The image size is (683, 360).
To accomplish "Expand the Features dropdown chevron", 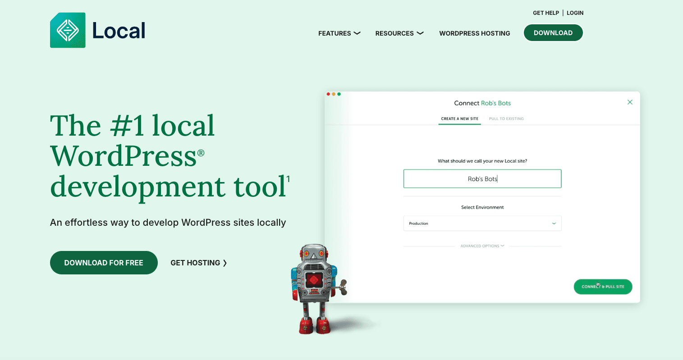I will click(357, 33).
